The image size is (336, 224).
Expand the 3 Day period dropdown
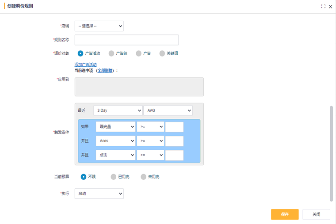118,110
